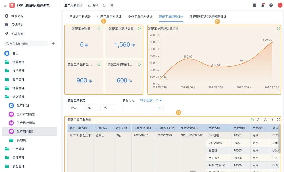Open the 装配班组 selection combo box
The image size is (284, 172).
coord(143,108)
